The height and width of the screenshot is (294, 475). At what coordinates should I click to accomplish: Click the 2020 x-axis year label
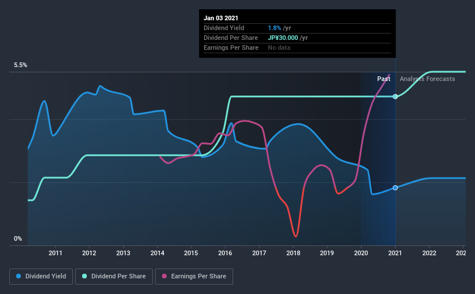coord(361,253)
